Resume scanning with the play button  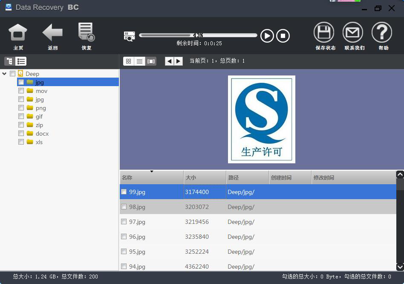pos(267,36)
